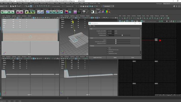Click the Axes color slider

pos(122,40)
